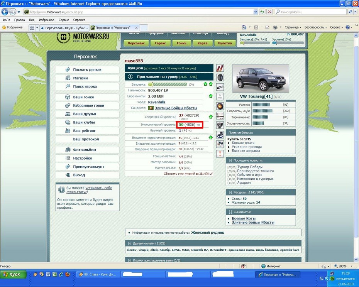359x287 pixels.
Task: Click the IE refresh button
Action: [x=262, y=12]
